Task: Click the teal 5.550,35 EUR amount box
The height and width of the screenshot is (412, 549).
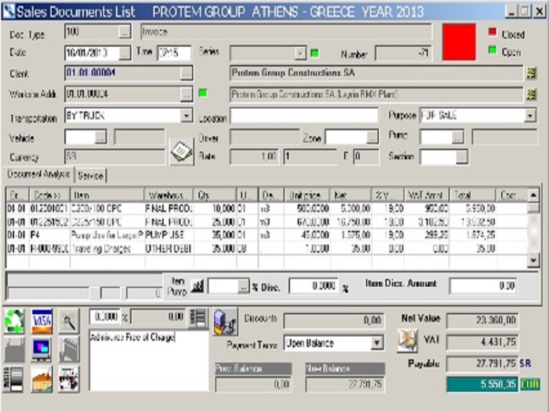Action: tap(483, 385)
